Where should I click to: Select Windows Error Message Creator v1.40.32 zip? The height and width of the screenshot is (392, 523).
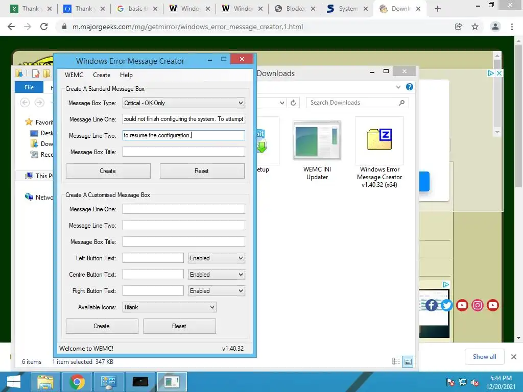pyautogui.click(x=379, y=153)
